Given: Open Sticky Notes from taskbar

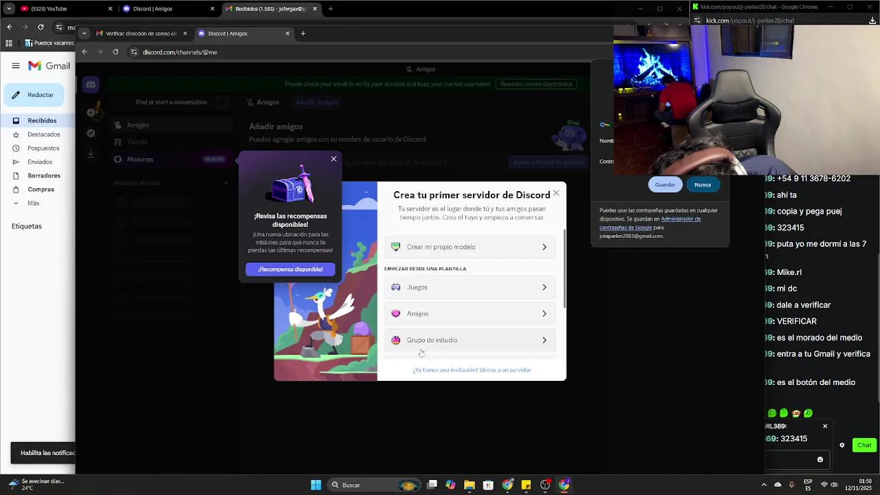Looking at the screenshot, I should click(x=526, y=485).
